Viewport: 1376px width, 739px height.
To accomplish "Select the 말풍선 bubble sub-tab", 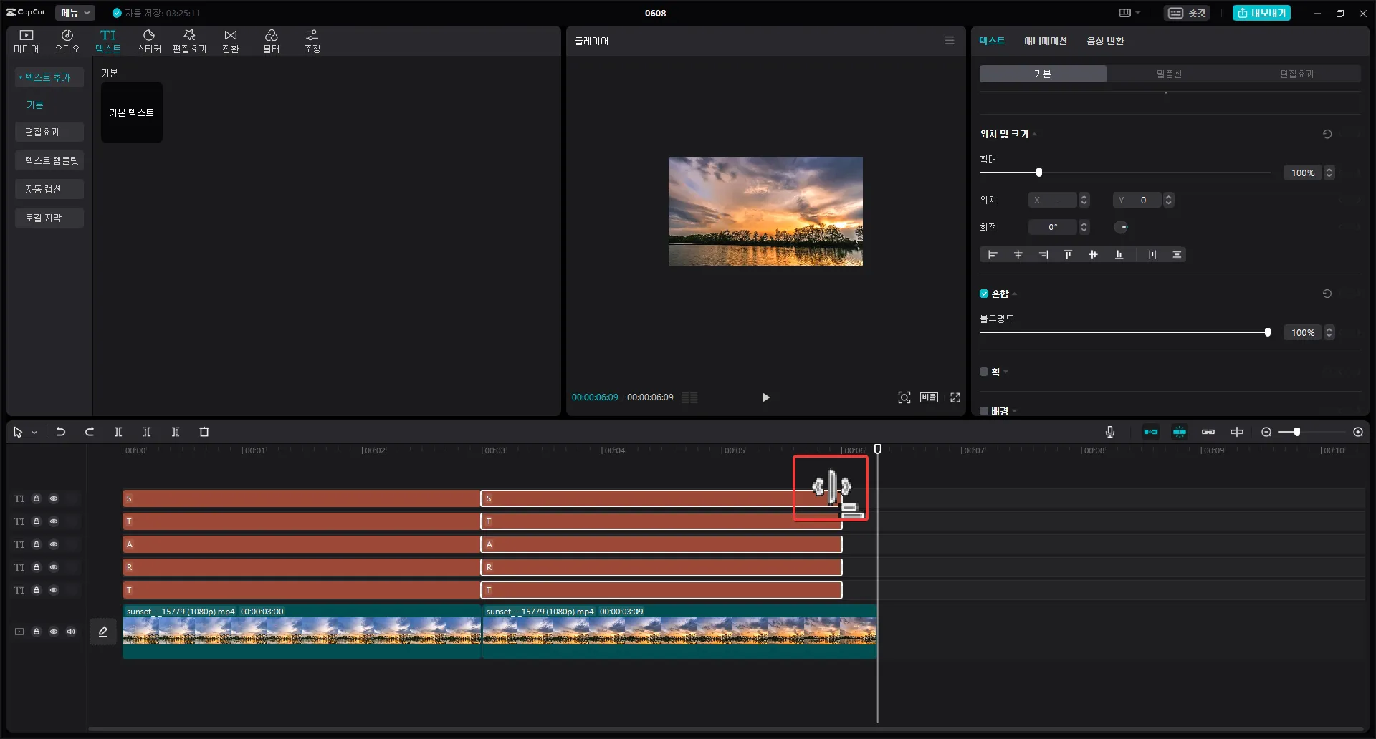I will click(x=1169, y=74).
